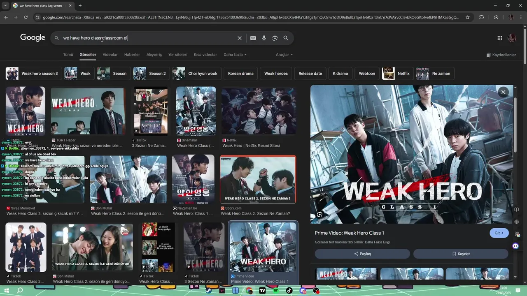View site information icon in address bar
Image resolution: width=527 pixels, height=296 pixels.
pyautogui.click(x=37, y=17)
